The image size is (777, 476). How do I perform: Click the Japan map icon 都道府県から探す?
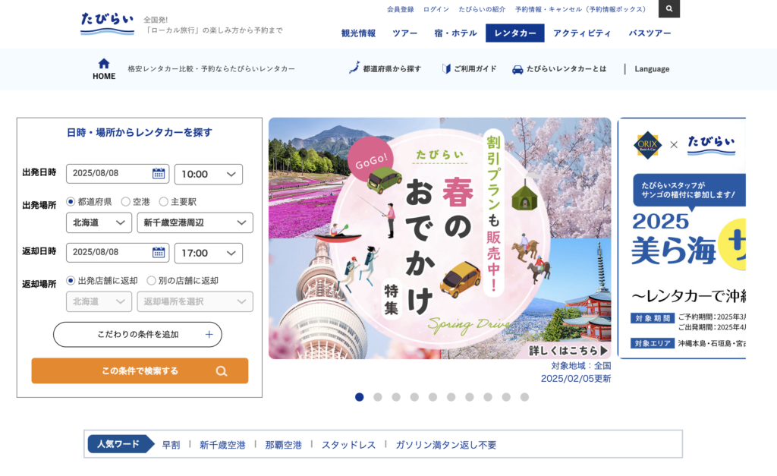click(x=354, y=68)
